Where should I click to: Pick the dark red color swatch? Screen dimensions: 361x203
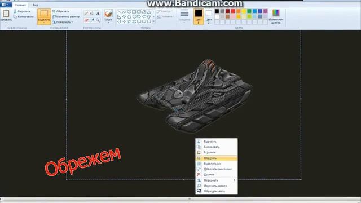pyautogui.click(x=228, y=11)
